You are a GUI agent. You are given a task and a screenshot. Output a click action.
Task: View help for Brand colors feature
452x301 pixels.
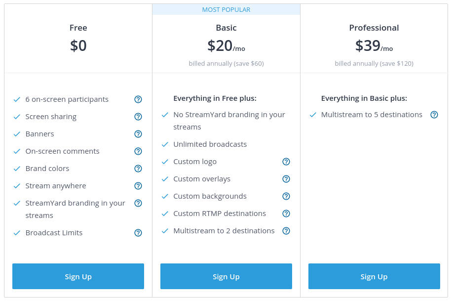pos(138,169)
